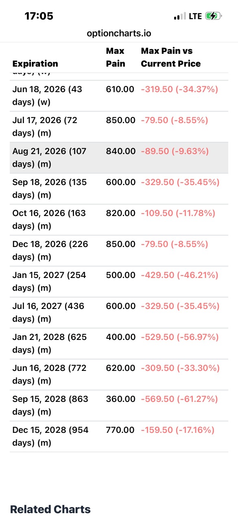
Task: Tap the 360.00 max pain value
Action: tap(120, 399)
